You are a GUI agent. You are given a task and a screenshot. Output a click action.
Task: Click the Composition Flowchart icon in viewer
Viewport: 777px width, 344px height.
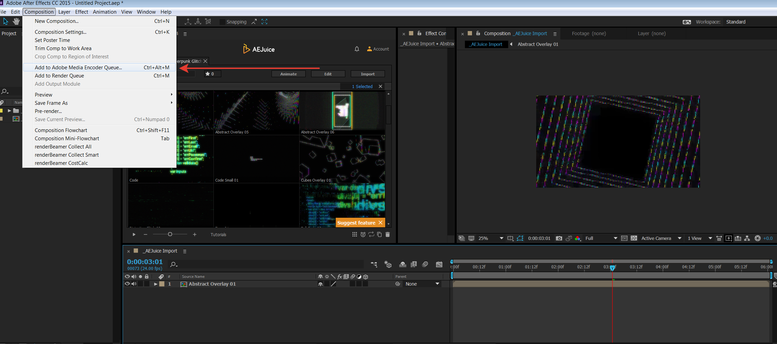(x=747, y=238)
